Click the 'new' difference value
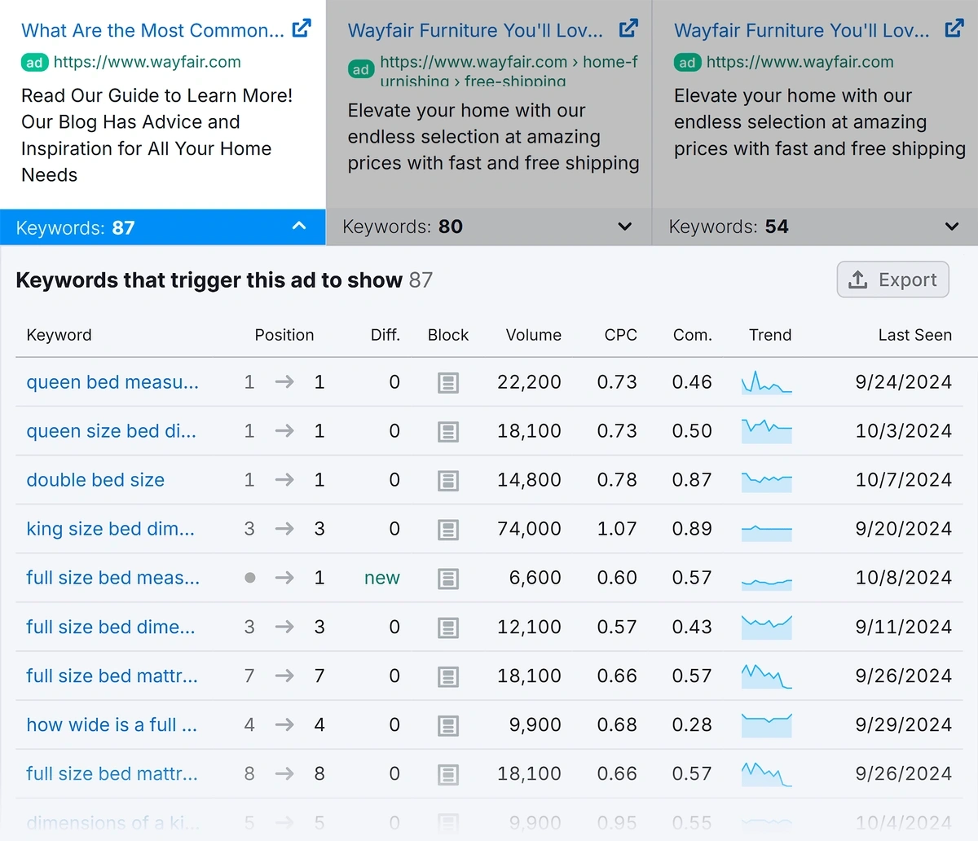Screen dimensions: 978x841 (382, 578)
